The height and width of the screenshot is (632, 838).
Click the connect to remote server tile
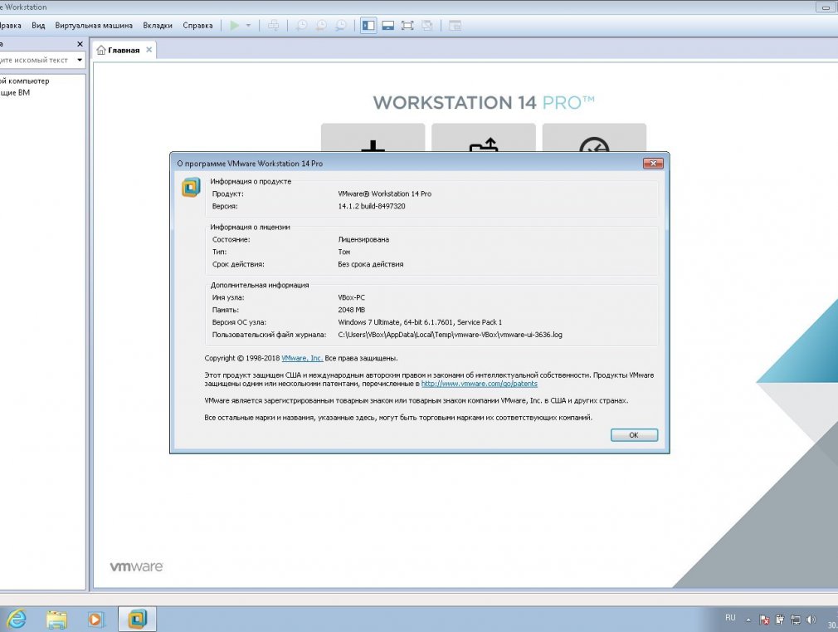(x=594, y=138)
